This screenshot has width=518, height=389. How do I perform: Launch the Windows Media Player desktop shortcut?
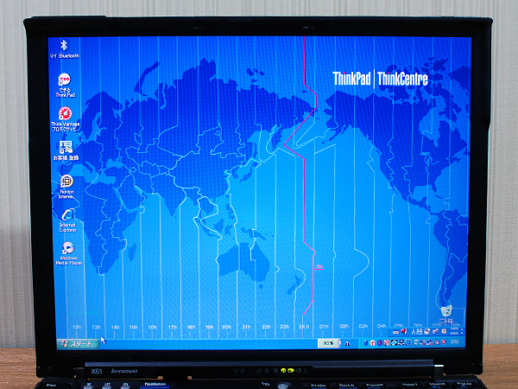(x=68, y=253)
